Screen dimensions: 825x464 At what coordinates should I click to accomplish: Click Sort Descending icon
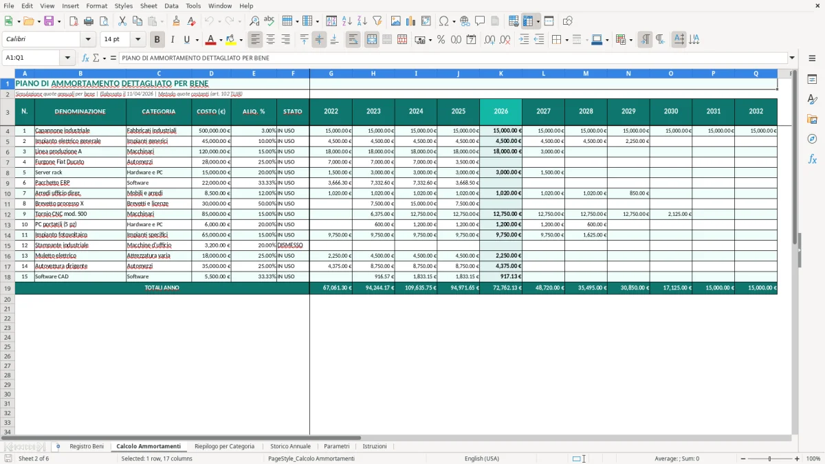[x=362, y=21]
